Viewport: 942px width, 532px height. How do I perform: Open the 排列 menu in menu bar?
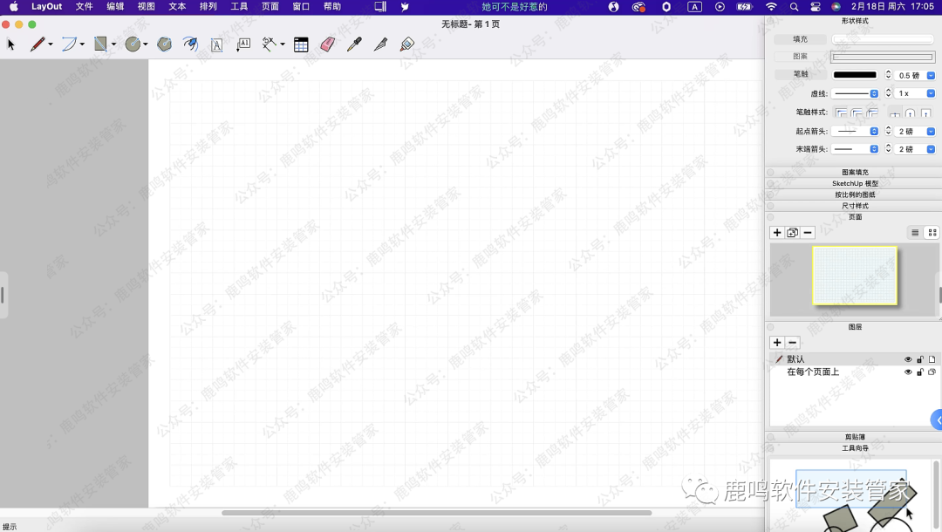pos(208,7)
